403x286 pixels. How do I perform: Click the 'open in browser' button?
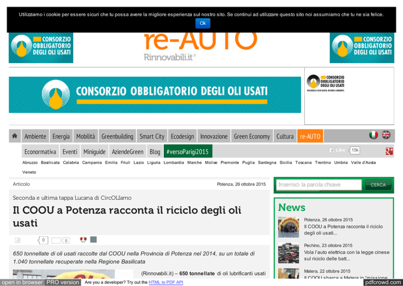22,282
